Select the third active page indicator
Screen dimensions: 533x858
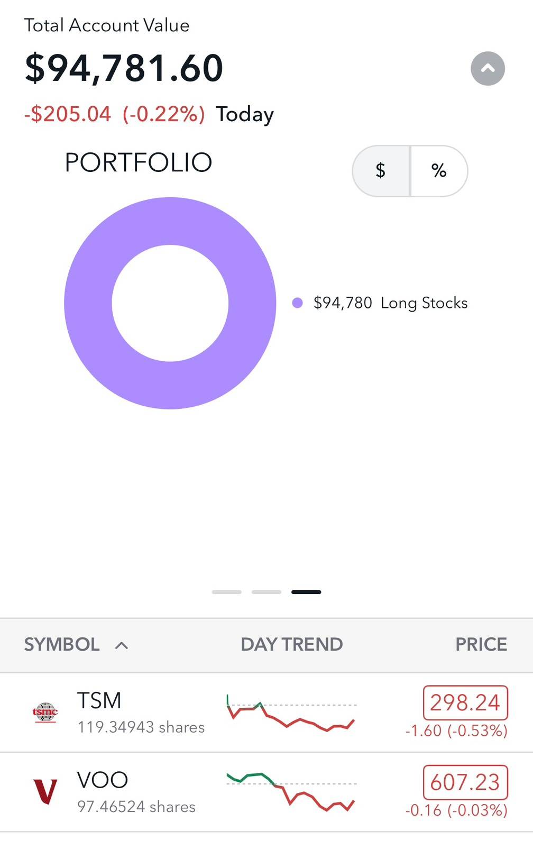[x=306, y=592]
